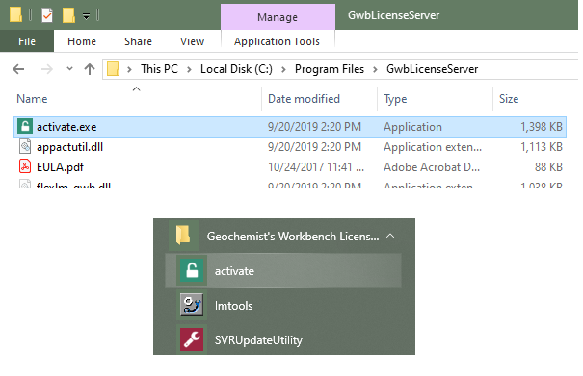The height and width of the screenshot is (376, 583).
Task: Open the recent locations dropdown arrow
Action: (69, 68)
